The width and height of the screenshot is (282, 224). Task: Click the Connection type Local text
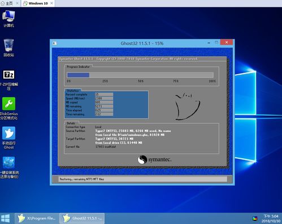98,127
